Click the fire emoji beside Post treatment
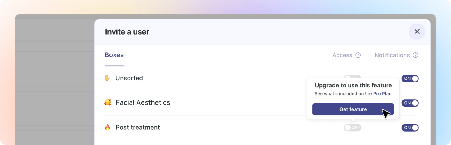Image resolution: width=451 pixels, height=145 pixels. [107, 127]
